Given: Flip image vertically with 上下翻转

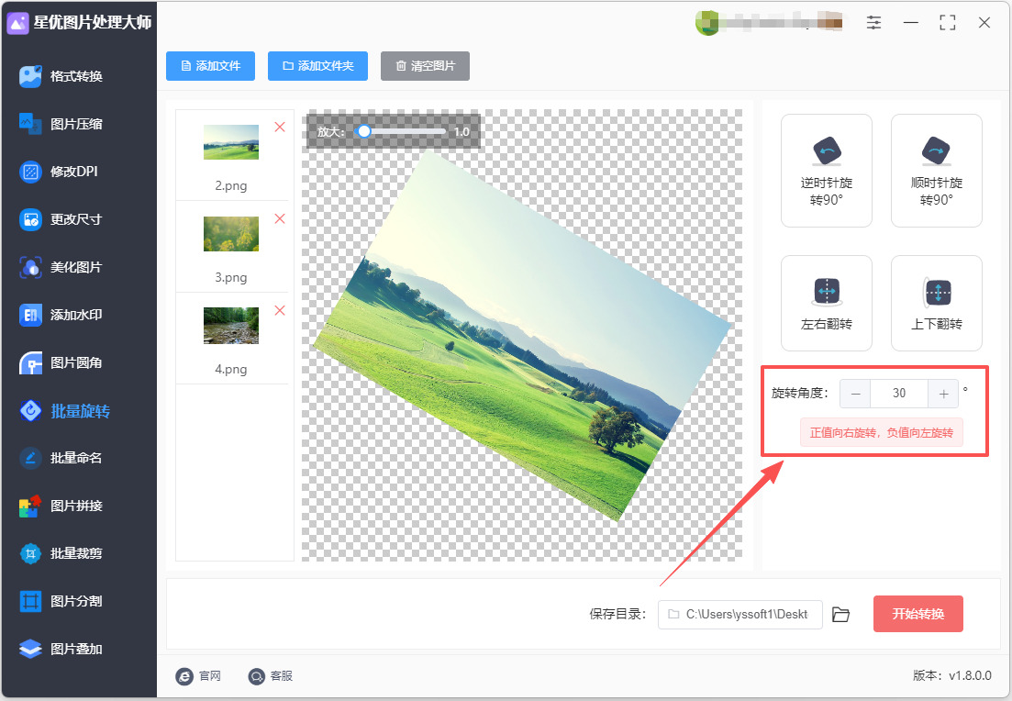Looking at the screenshot, I should [x=937, y=304].
